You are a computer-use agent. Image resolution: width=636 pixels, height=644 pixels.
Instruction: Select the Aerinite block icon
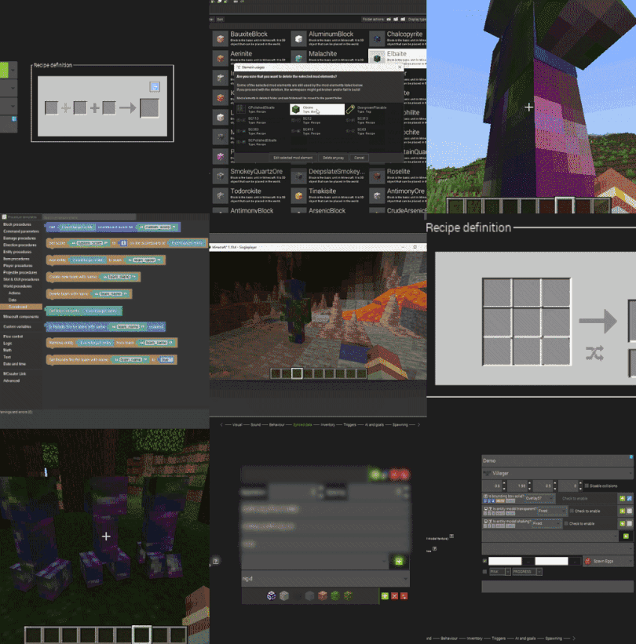click(x=221, y=58)
